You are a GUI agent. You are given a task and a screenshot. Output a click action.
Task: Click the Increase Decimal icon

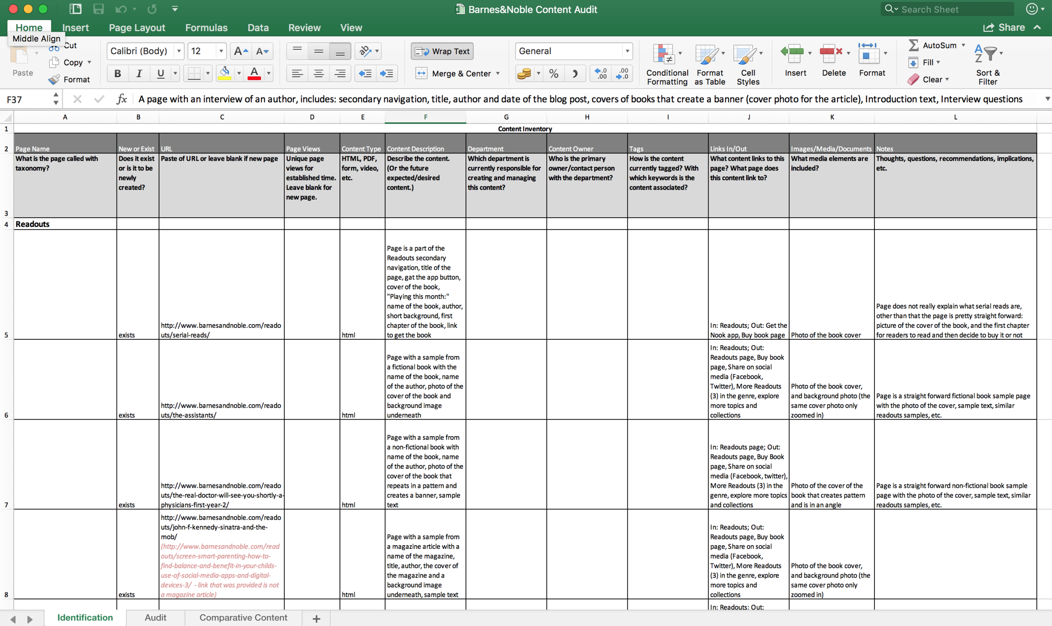[601, 74]
